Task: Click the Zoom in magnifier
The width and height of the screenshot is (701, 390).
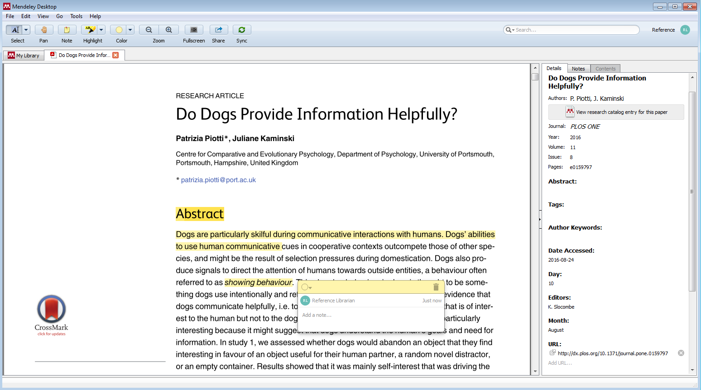Action: [169, 30]
